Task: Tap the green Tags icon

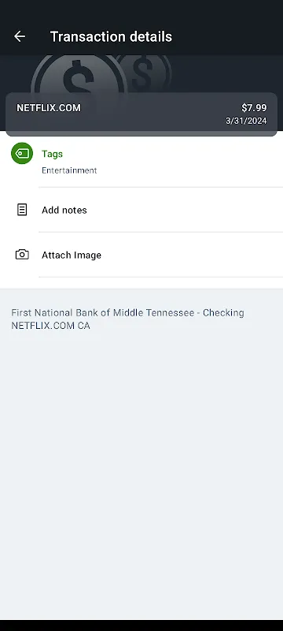Action: pos(22,153)
